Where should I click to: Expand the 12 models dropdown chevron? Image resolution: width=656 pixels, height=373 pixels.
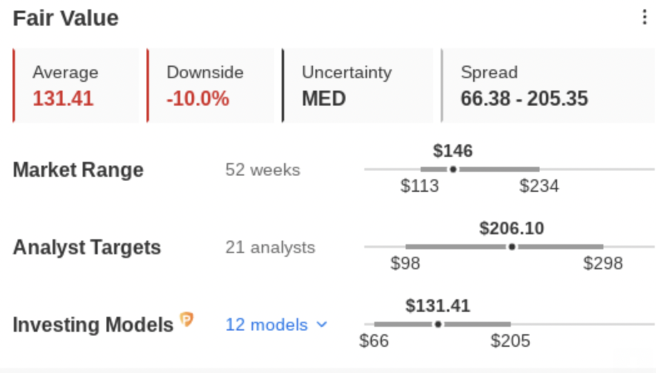tap(322, 324)
